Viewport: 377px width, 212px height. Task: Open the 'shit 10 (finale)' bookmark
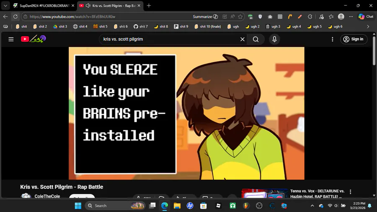[208, 26]
